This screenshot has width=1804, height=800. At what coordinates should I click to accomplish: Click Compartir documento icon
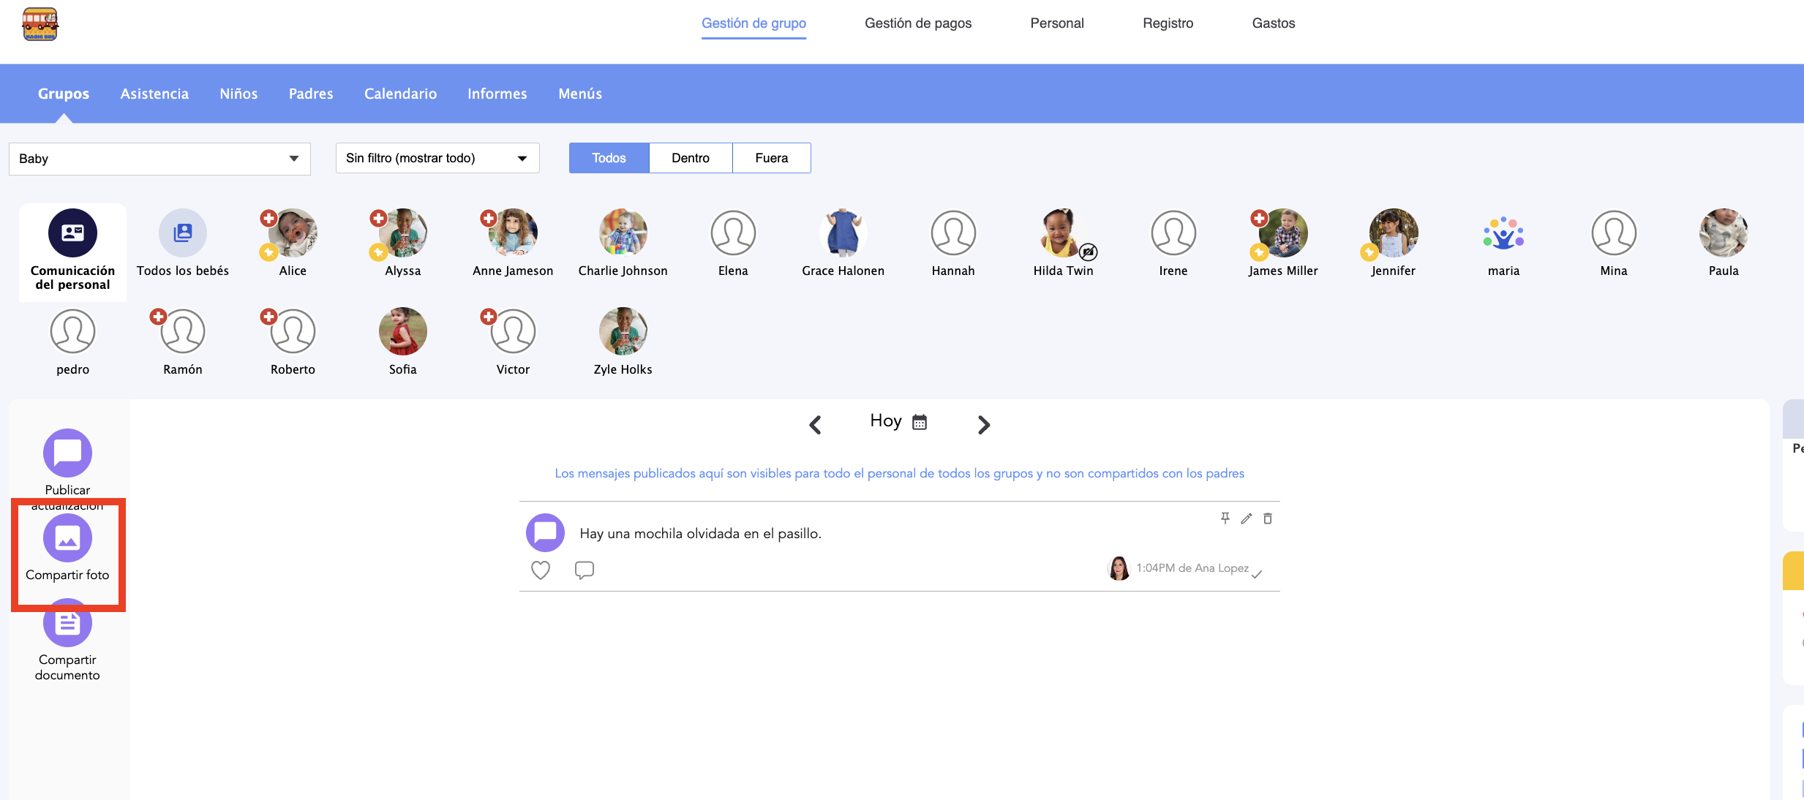pyautogui.click(x=67, y=623)
